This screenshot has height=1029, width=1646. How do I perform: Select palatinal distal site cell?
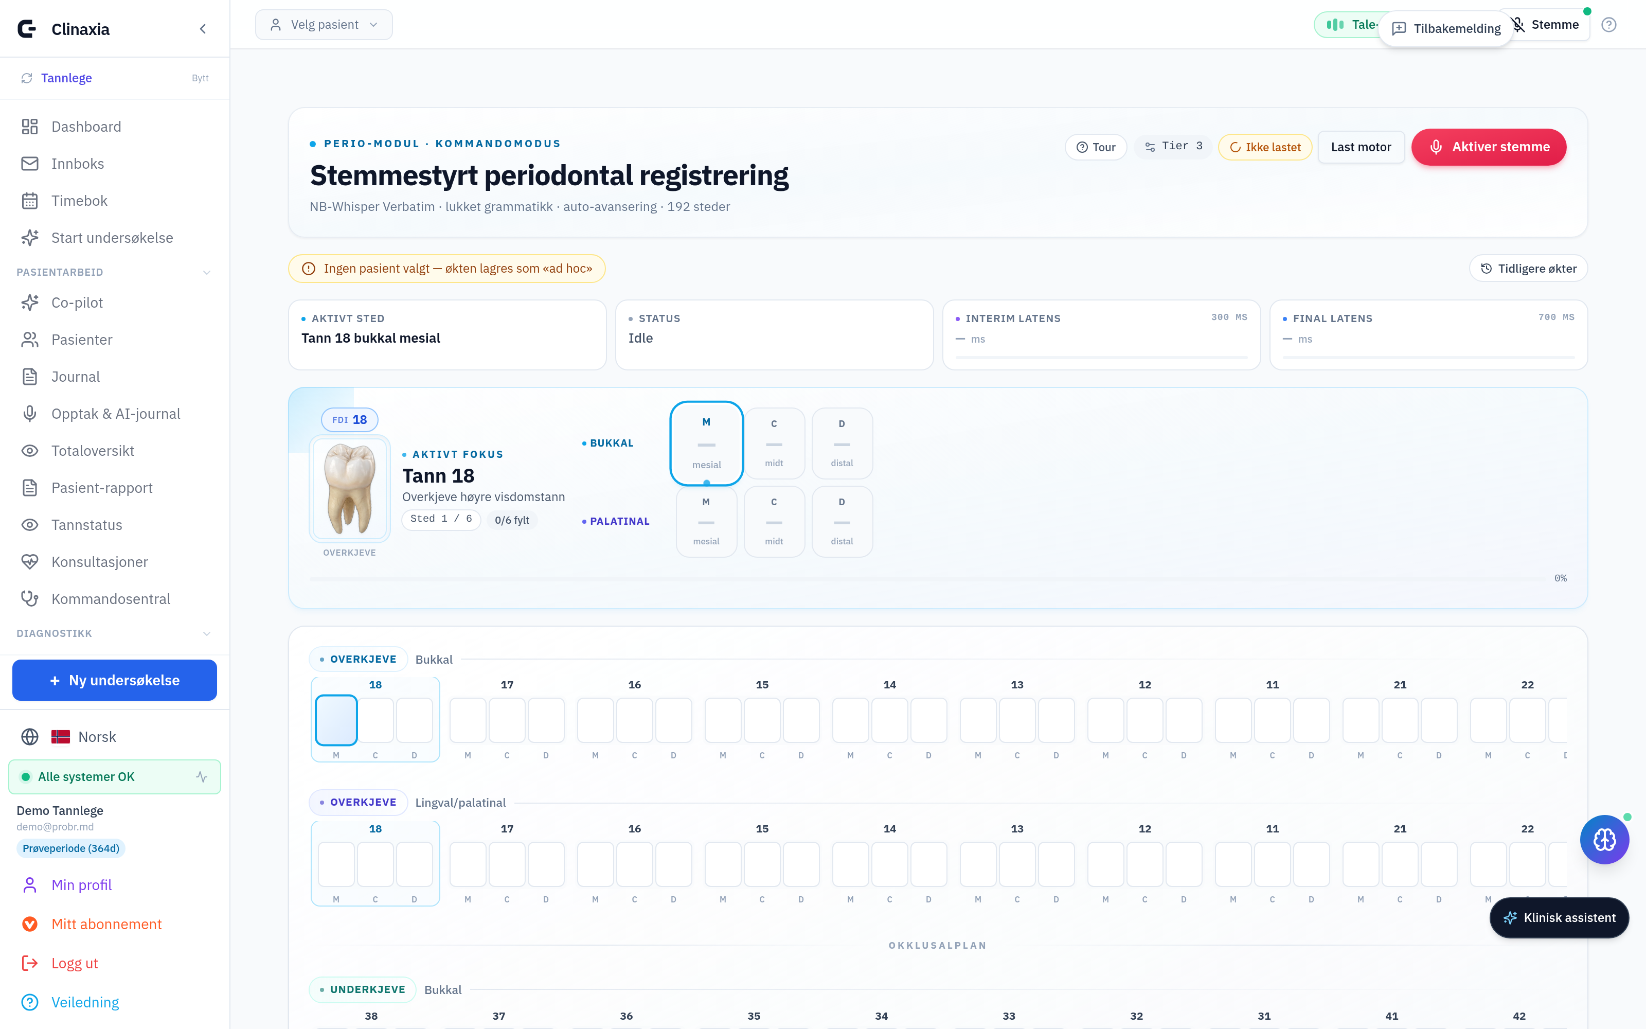(842, 521)
